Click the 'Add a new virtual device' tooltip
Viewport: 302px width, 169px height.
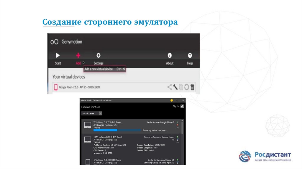105,69
